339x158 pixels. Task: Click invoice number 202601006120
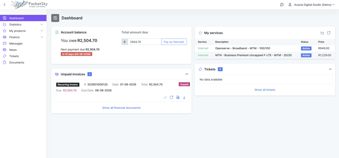pos(98,84)
